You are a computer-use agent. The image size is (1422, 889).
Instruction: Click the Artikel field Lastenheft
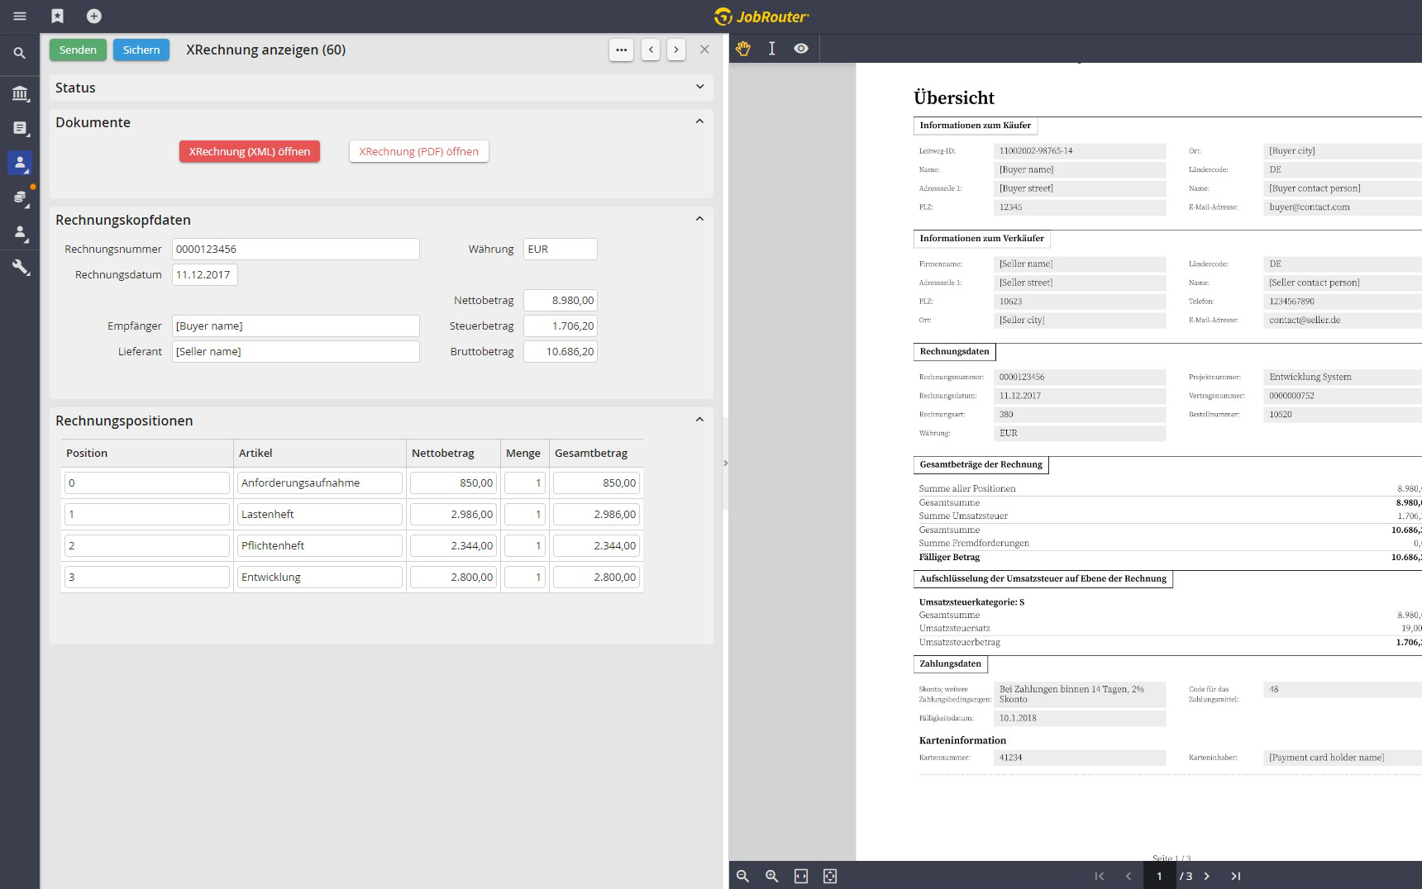coord(320,514)
